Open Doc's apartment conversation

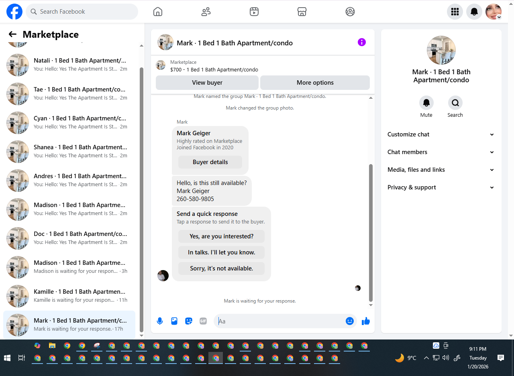pyautogui.click(x=69, y=238)
